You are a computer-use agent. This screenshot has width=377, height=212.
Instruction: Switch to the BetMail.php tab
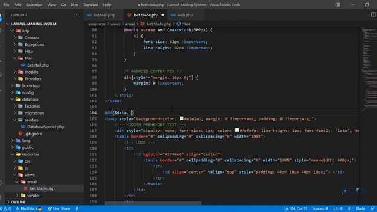point(104,15)
